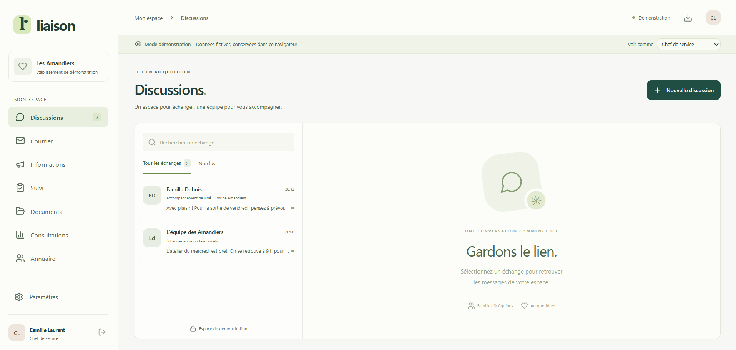Click the FD avatar of Famille Dubois
This screenshot has height=350, width=736.
pyautogui.click(x=152, y=196)
